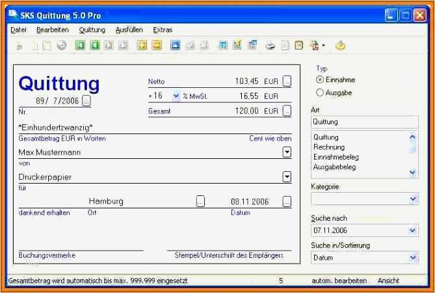Open the blue table list icon

point(223,46)
